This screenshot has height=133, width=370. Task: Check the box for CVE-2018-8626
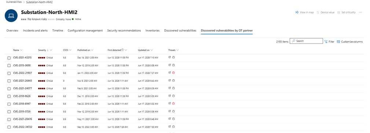pyautogui.click(x=9, y=96)
